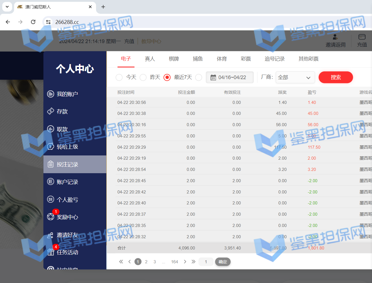Select the 昨天 radio button
Viewport: 372px width, 283px height.
143,77
